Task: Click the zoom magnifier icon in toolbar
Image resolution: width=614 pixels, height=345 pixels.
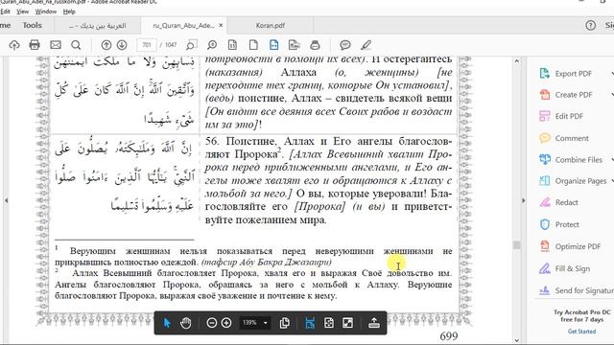Action: click(212, 45)
